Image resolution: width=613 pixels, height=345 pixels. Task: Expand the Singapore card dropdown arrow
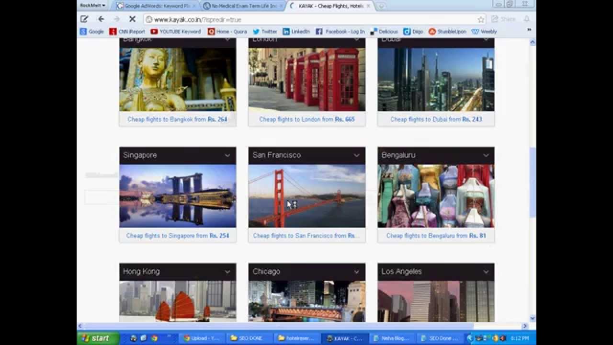coord(227,155)
